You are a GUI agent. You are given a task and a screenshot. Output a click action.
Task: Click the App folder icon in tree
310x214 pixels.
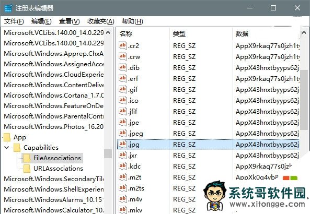click(x=7, y=137)
